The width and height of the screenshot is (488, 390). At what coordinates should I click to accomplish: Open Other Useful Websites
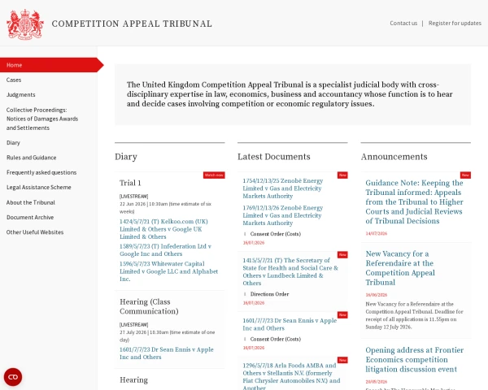[35, 232]
